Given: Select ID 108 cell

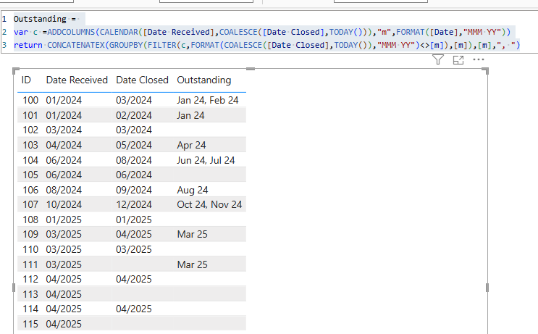Looking at the screenshot, I should [x=30, y=220].
